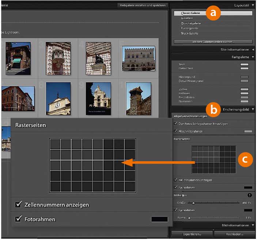Open the Abschnittsrahmen color swatch
The image size is (257, 240).
click(x=248, y=131)
